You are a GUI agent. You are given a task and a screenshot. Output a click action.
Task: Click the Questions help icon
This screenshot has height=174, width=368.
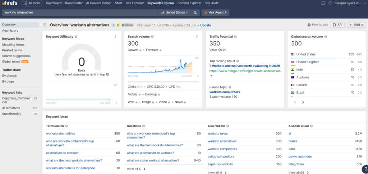(x=143, y=126)
